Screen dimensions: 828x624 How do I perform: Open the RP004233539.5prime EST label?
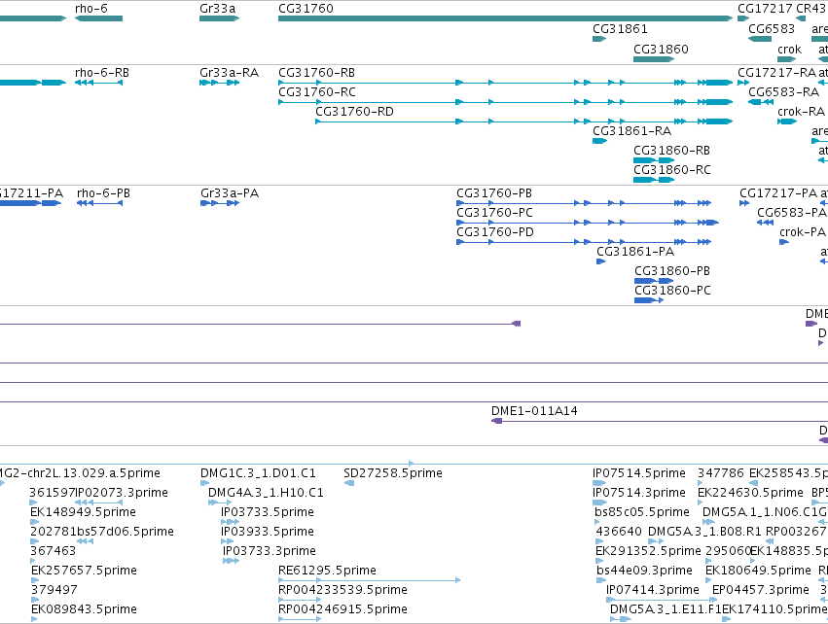click(x=342, y=591)
